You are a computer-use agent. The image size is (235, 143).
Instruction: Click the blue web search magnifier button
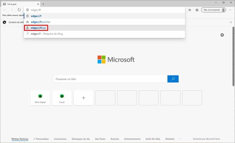click(x=173, y=79)
